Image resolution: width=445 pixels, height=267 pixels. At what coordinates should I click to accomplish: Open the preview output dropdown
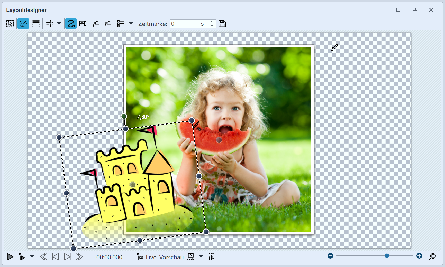pyautogui.click(x=201, y=257)
